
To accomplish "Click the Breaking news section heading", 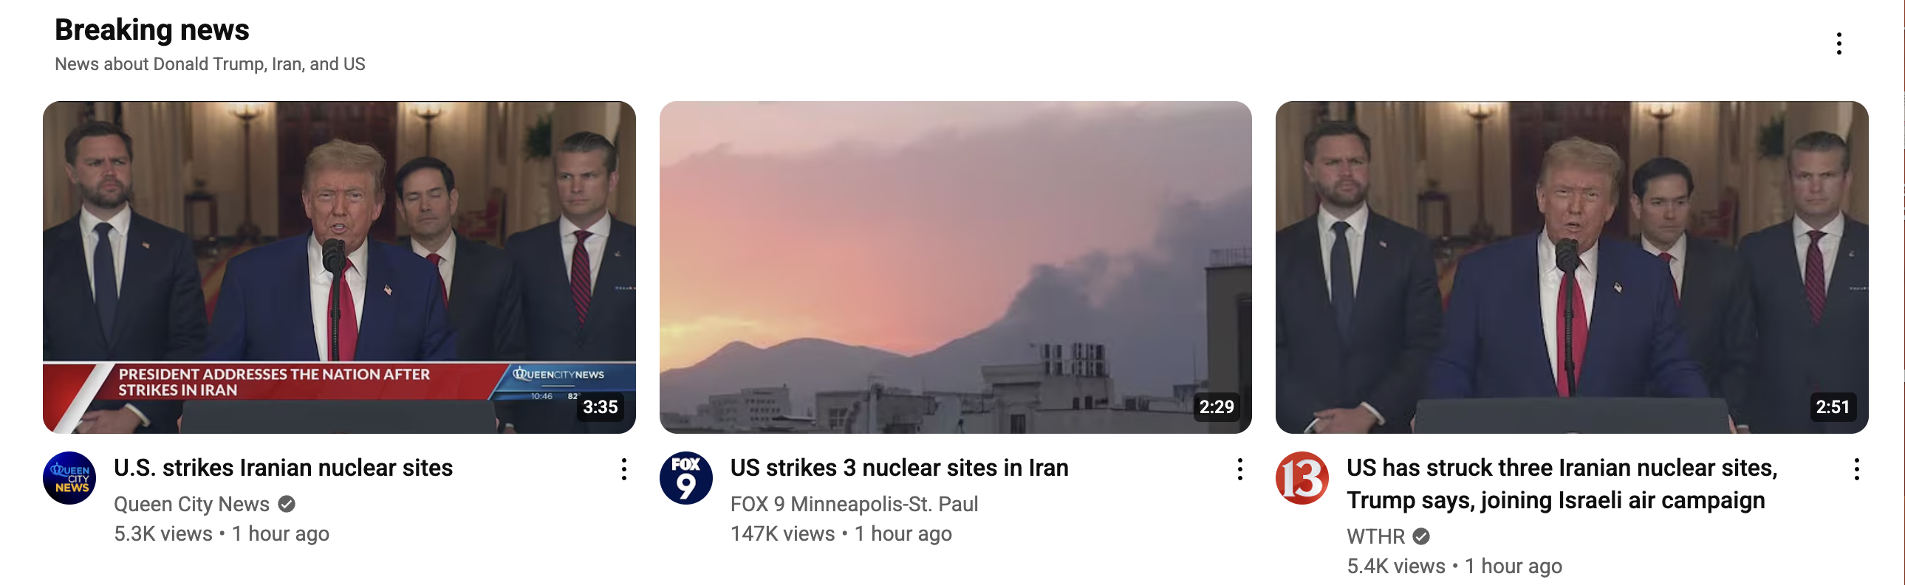I will click(152, 30).
